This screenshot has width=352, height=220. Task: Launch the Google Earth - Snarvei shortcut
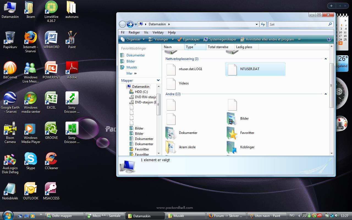tap(10, 103)
